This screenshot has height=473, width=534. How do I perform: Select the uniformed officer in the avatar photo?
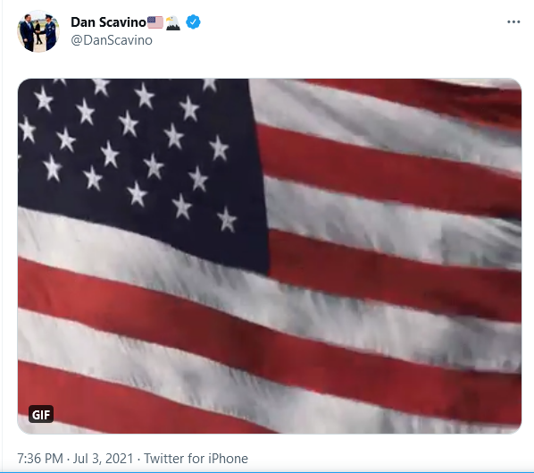50,32
